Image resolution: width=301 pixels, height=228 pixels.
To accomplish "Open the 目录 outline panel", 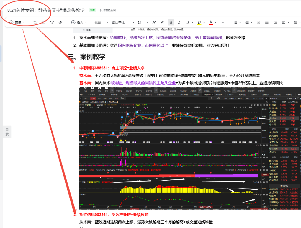I will (x=7, y=132).
